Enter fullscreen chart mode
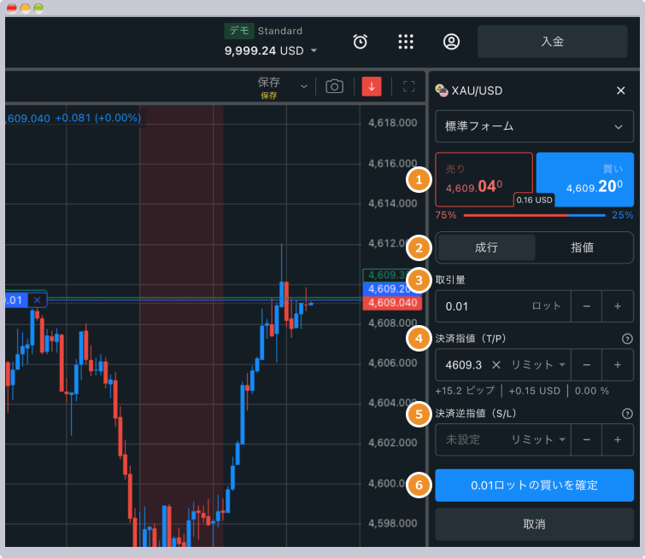 (408, 86)
